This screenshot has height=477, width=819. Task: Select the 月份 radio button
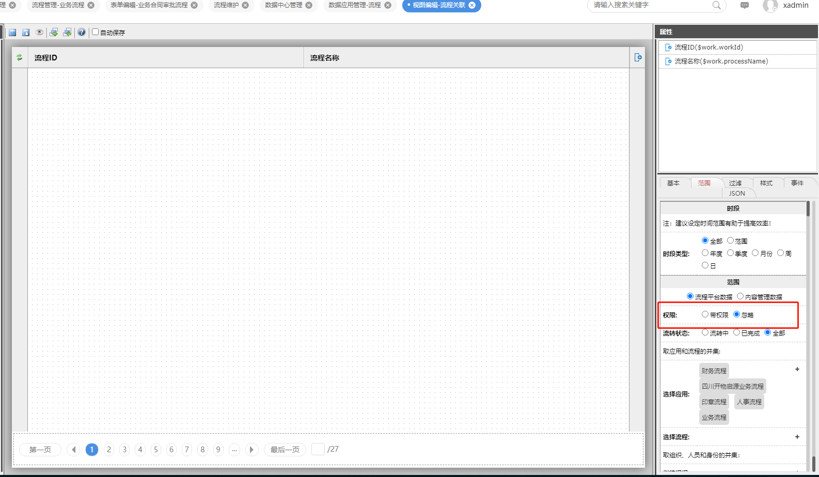[755, 253]
